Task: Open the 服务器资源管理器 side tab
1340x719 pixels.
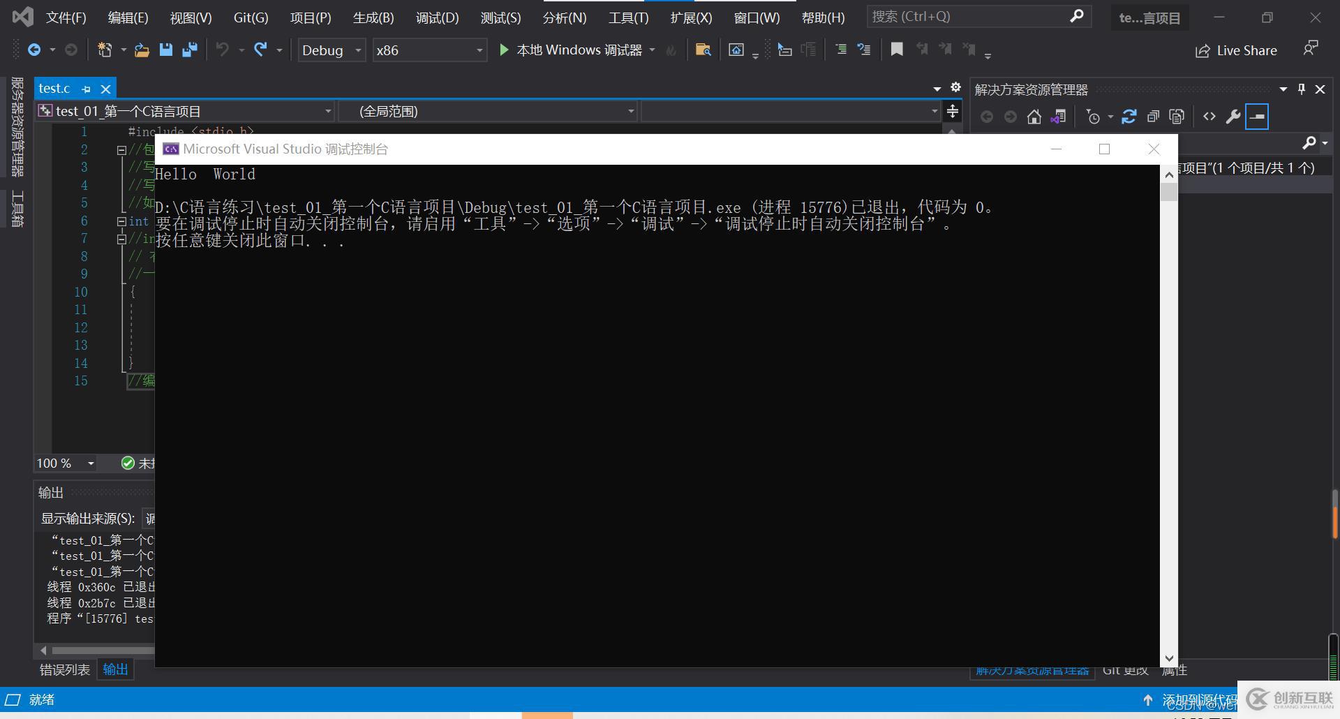Action: tap(17, 126)
